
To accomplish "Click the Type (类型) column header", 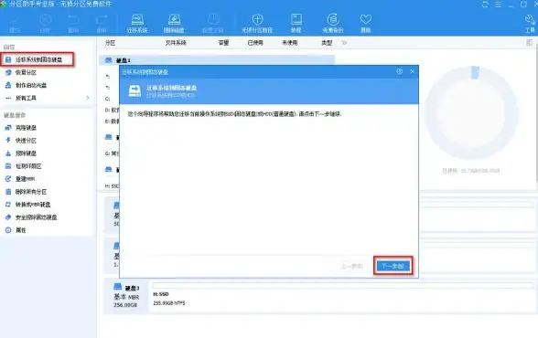I will pos(327,43).
